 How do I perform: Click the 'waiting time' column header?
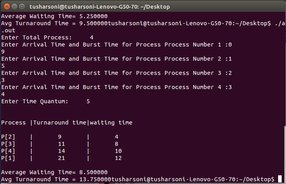111,123
